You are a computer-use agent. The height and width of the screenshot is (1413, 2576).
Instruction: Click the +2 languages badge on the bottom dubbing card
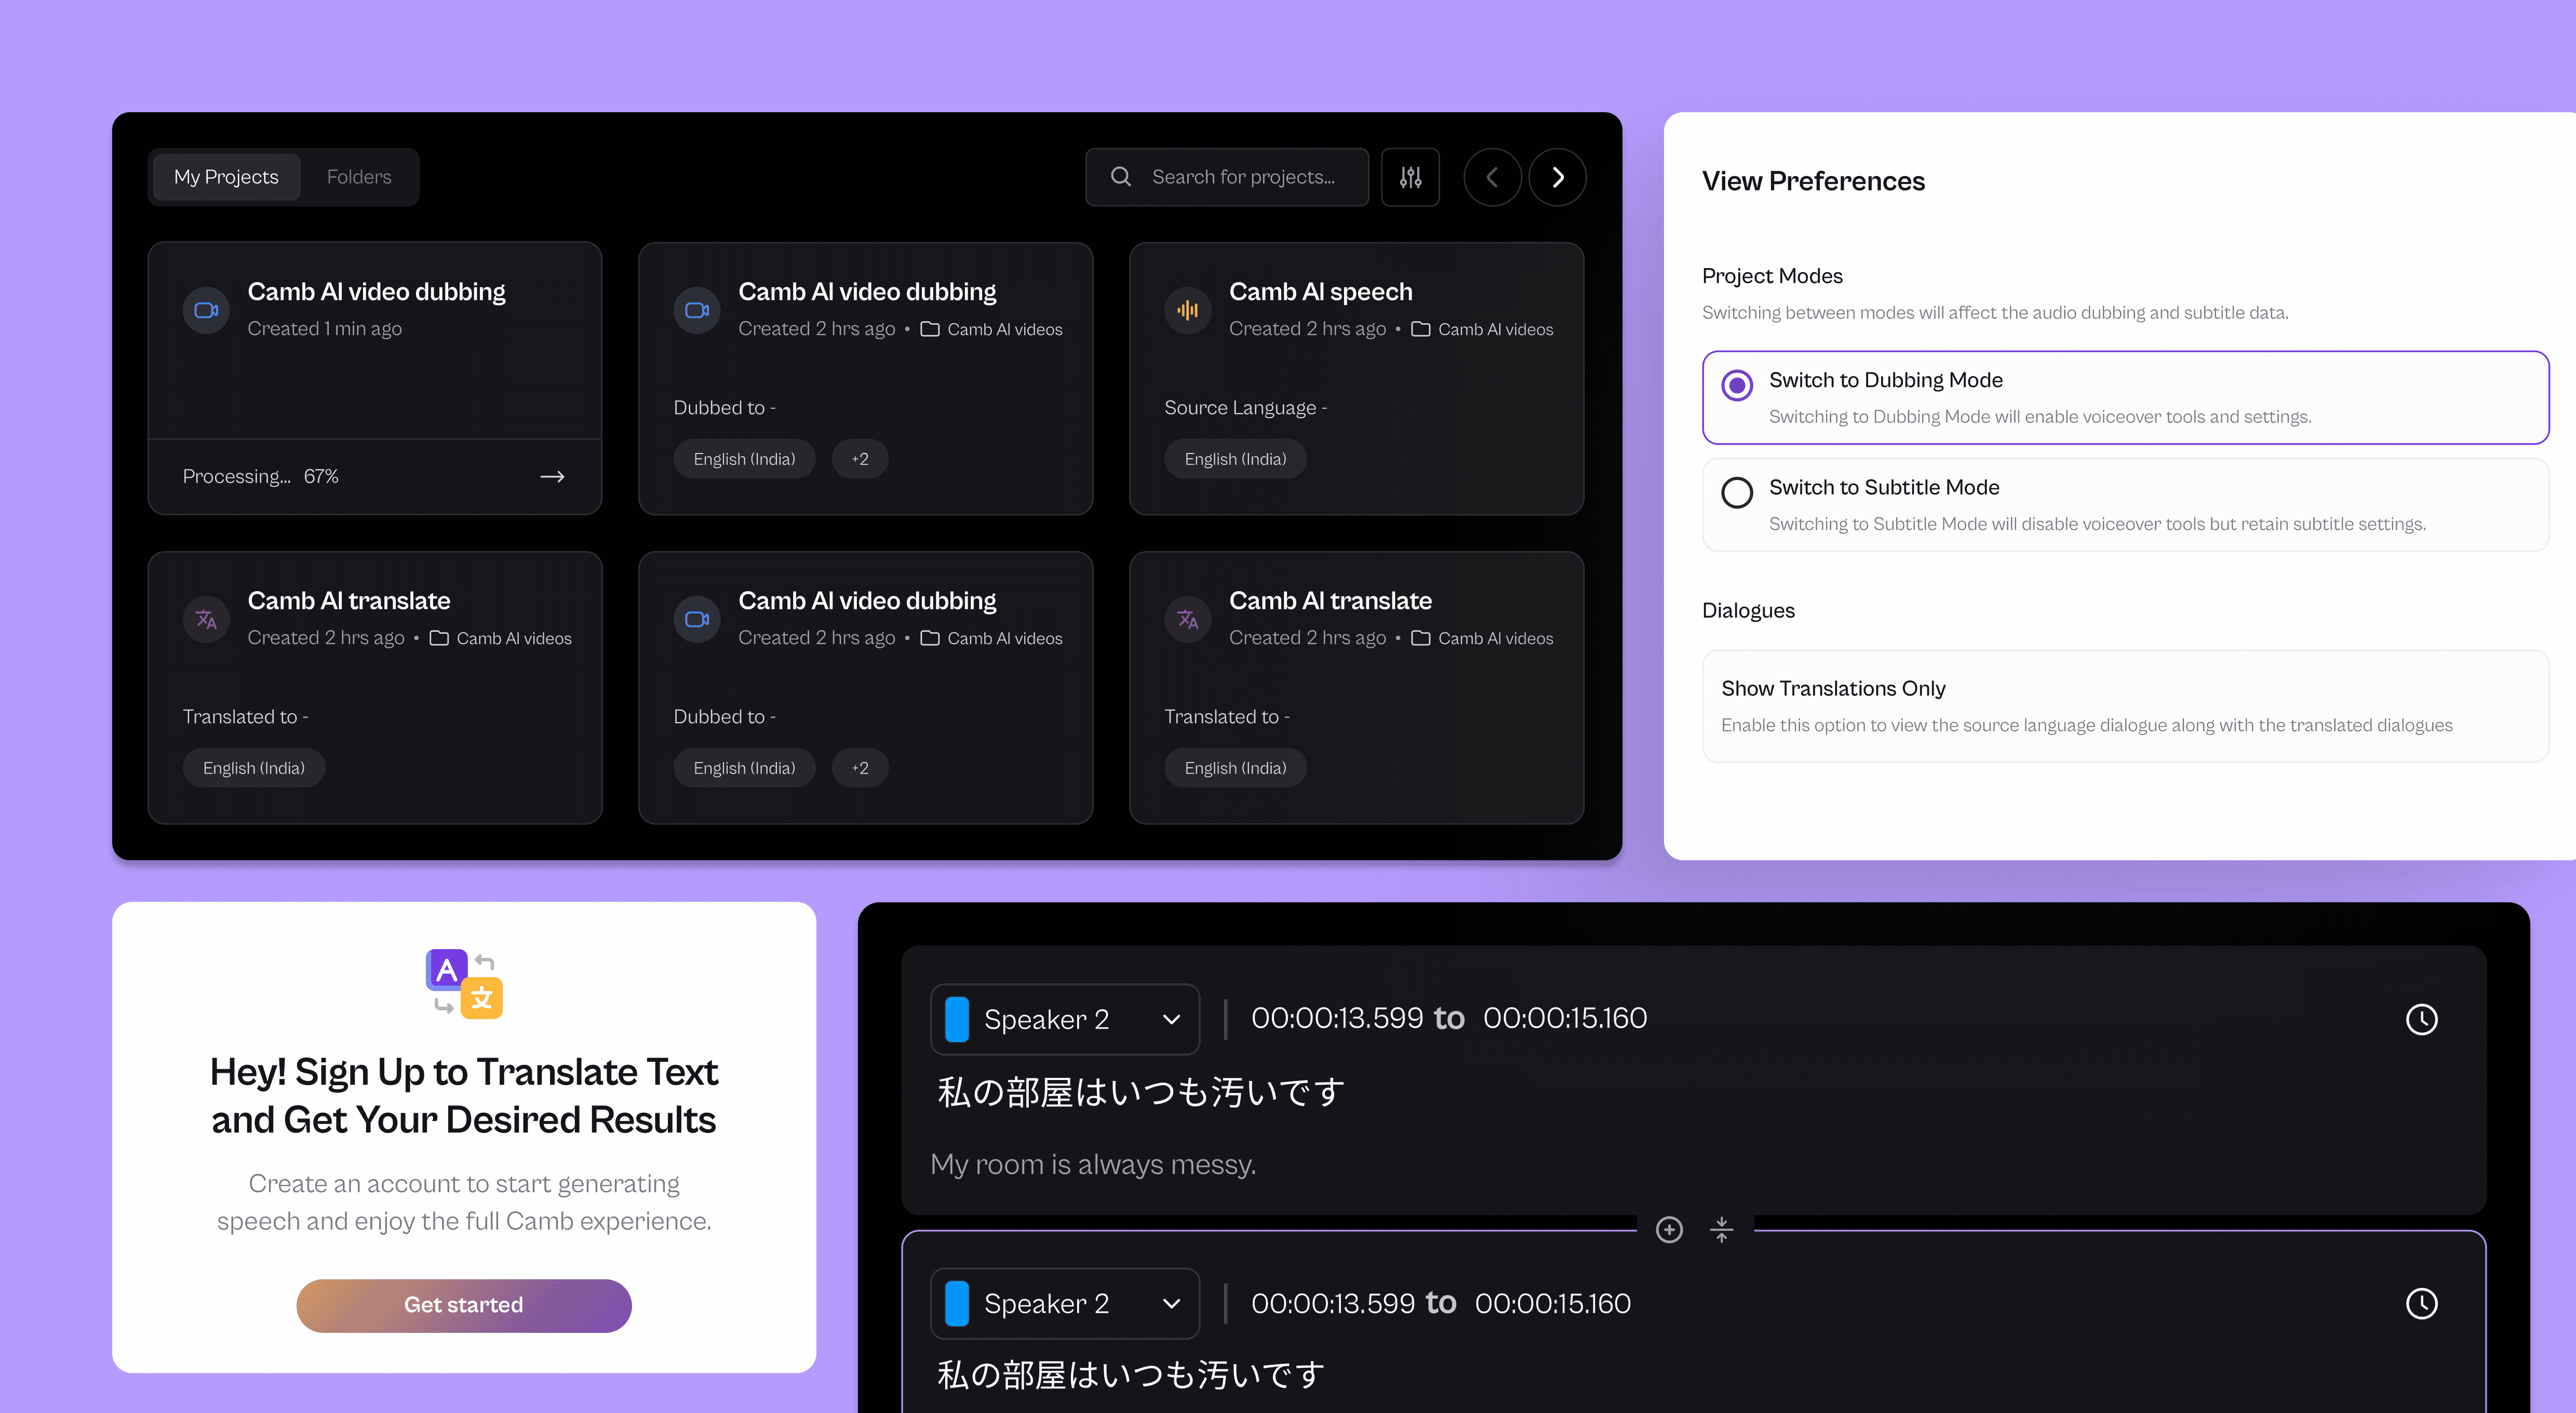click(x=860, y=768)
